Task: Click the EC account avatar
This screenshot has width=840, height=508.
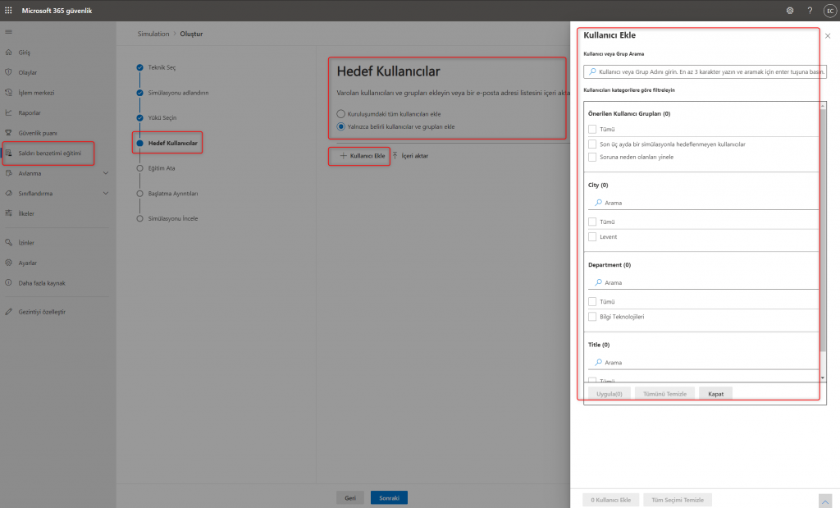Action: (829, 11)
